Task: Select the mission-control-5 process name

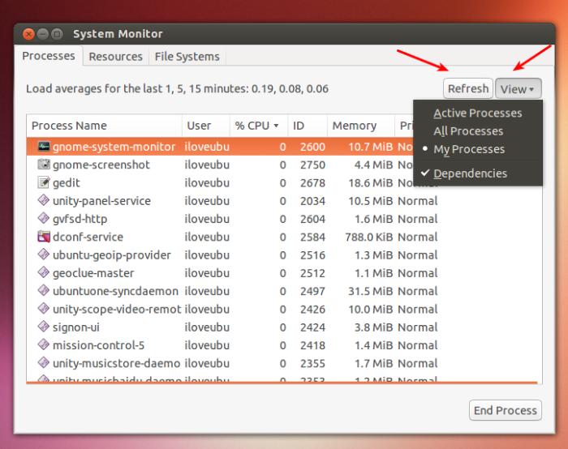Action: pyautogui.click(x=98, y=345)
